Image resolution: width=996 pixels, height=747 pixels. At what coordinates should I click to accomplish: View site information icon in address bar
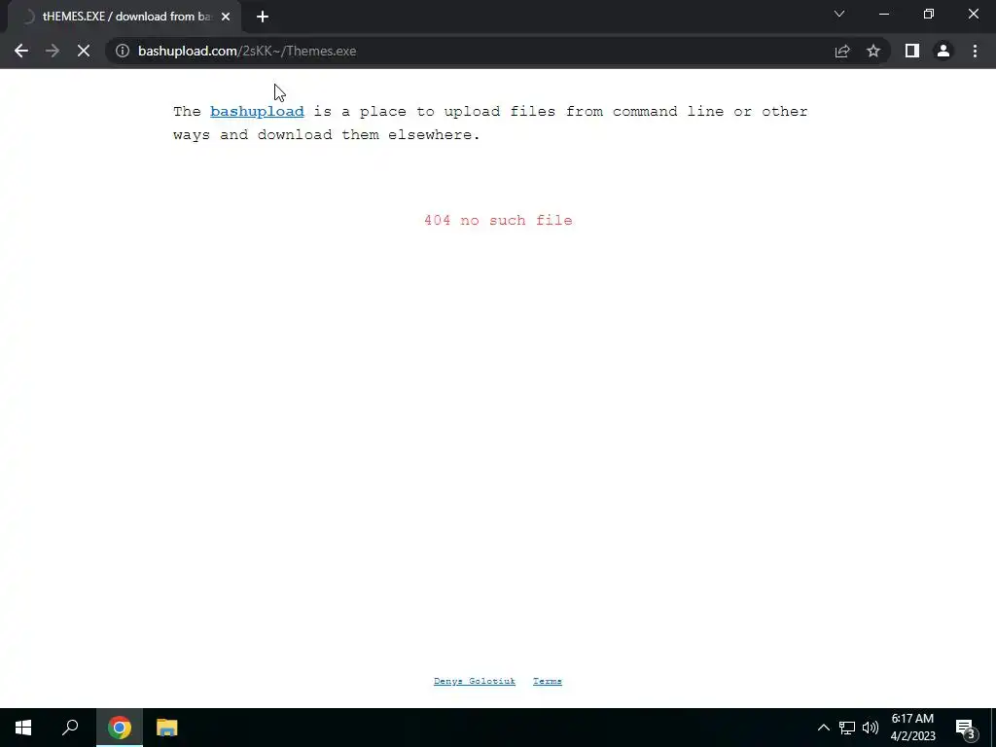pyautogui.click(x=123, y=51)
